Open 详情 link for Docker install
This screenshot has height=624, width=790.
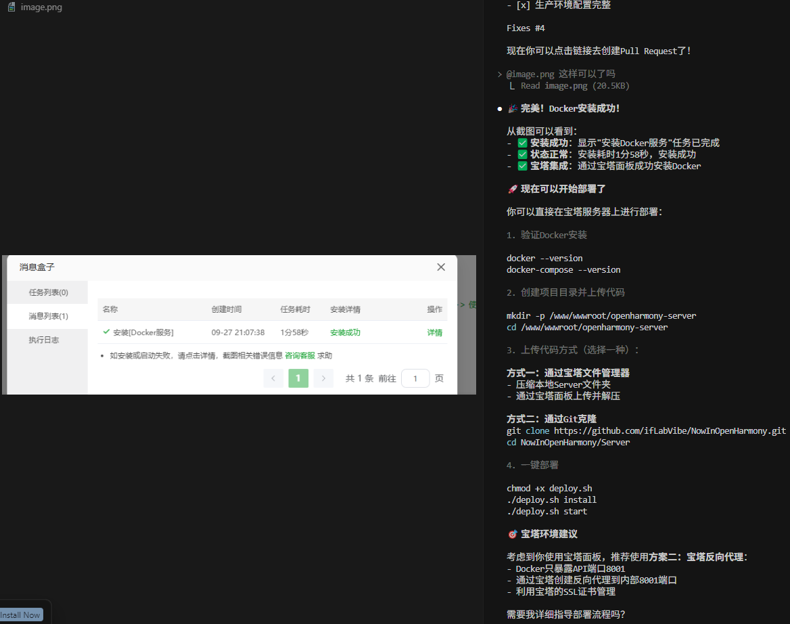[x=434, y=332]
